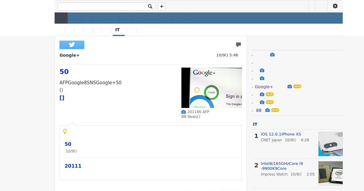
Task: Open the Intel processor ranking thumbnail
Action: point(331,173)
